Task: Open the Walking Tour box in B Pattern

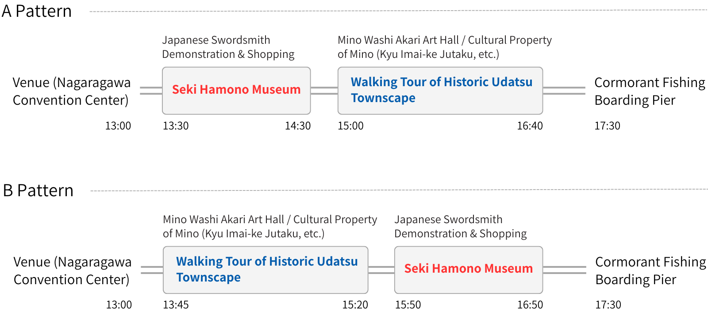Action: tap(265, 270)
